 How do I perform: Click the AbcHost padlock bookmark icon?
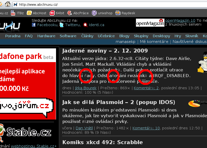click(x=29, y=13)
